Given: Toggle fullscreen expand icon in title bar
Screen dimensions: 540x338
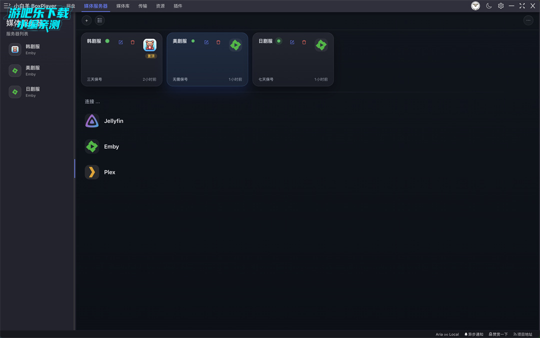Looking at the screenshot, I should pyautogui.click(x=522, y=6).
